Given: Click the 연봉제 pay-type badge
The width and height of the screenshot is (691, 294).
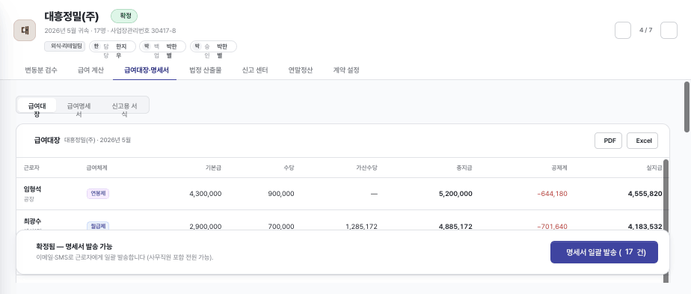Looking at the screenshot, I should point(98,194).
